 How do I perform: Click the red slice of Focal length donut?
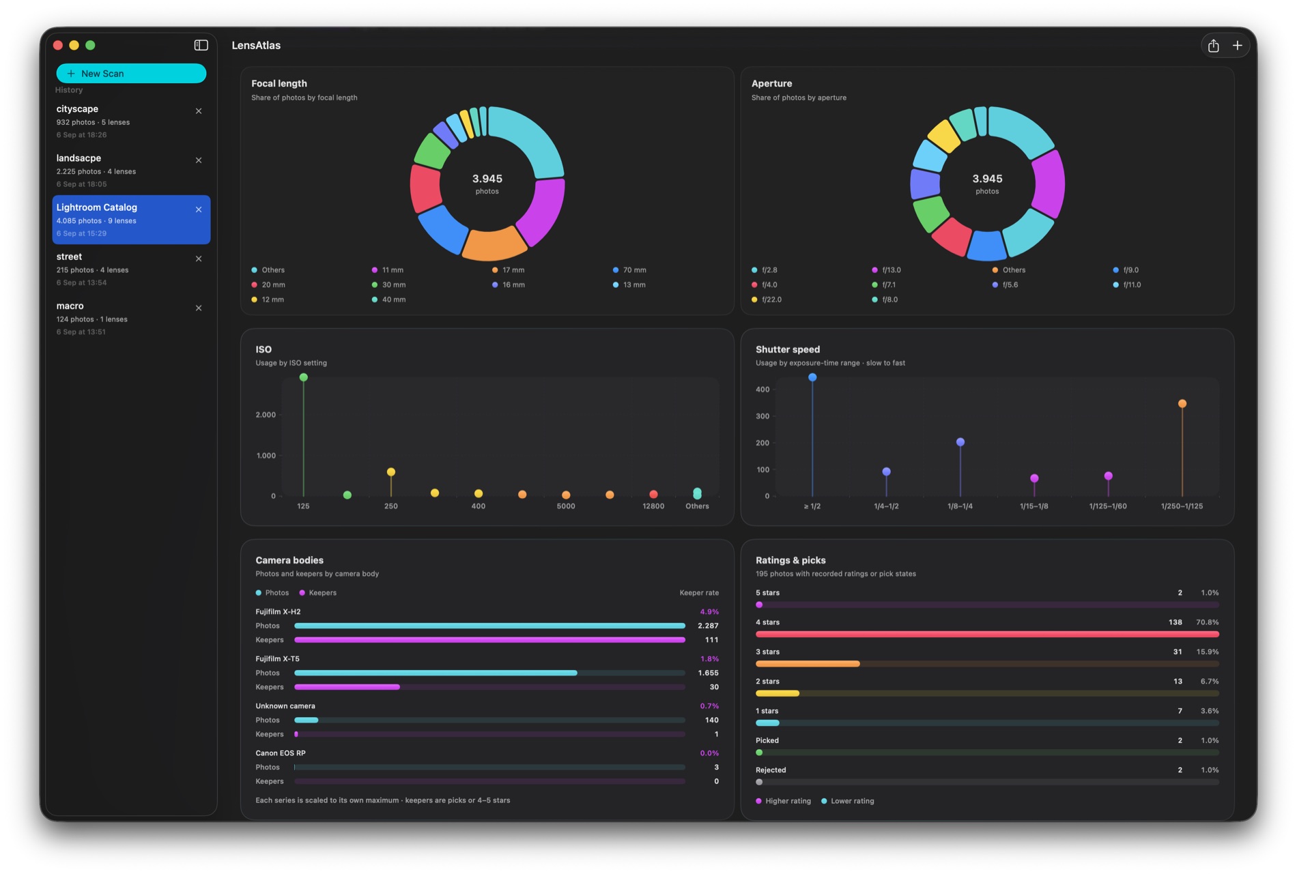(x=425, y=188)
